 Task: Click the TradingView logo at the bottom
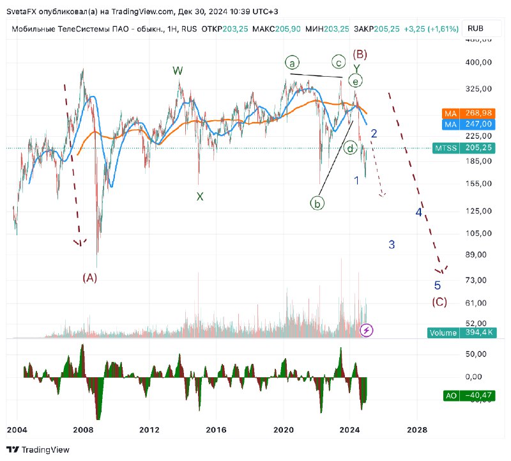pos(38,450)
